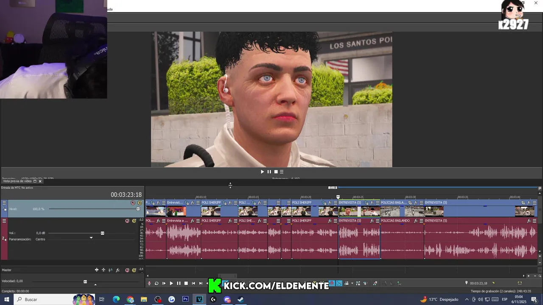
Task: Open pan/crop on Entrevist... video clip
Action: (x=187, y=203)
